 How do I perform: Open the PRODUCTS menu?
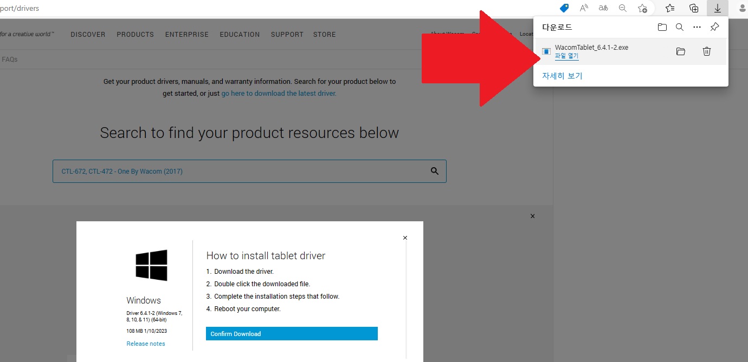pyautogui.click(x=136, y=34)
